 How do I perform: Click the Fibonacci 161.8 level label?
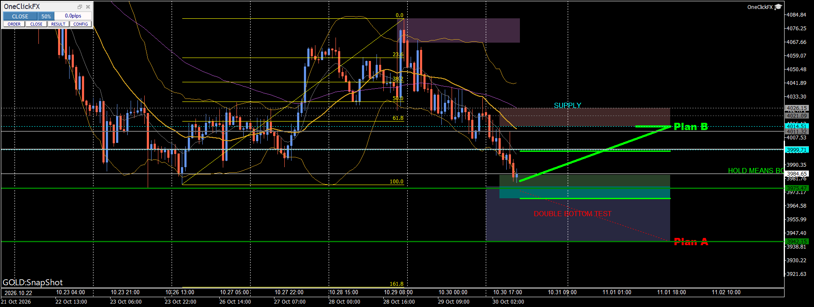[396, 284]
